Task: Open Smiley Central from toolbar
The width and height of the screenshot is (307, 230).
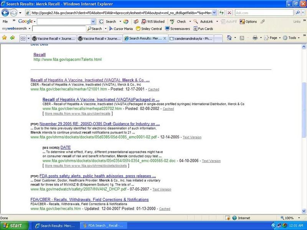Action: point(149,28)
